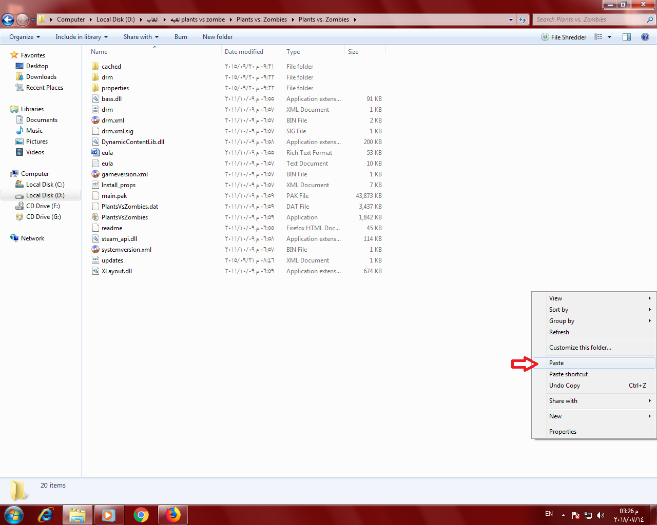Select CD Drive (F:) in navigation pane
The height and width of the screenshot is (525, 657).
pyautogui.click(x=43, y=206)
